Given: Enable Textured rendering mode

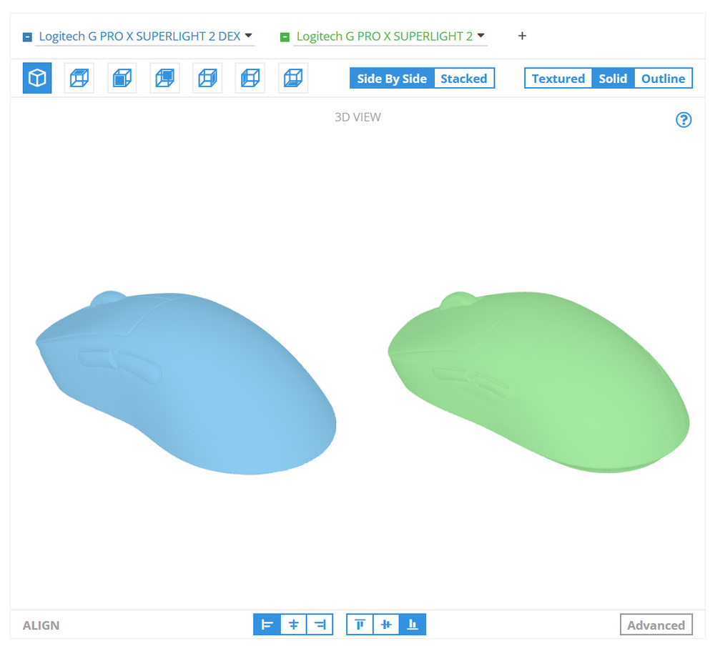Looking at the screenshot, I should tap(558, 79).
